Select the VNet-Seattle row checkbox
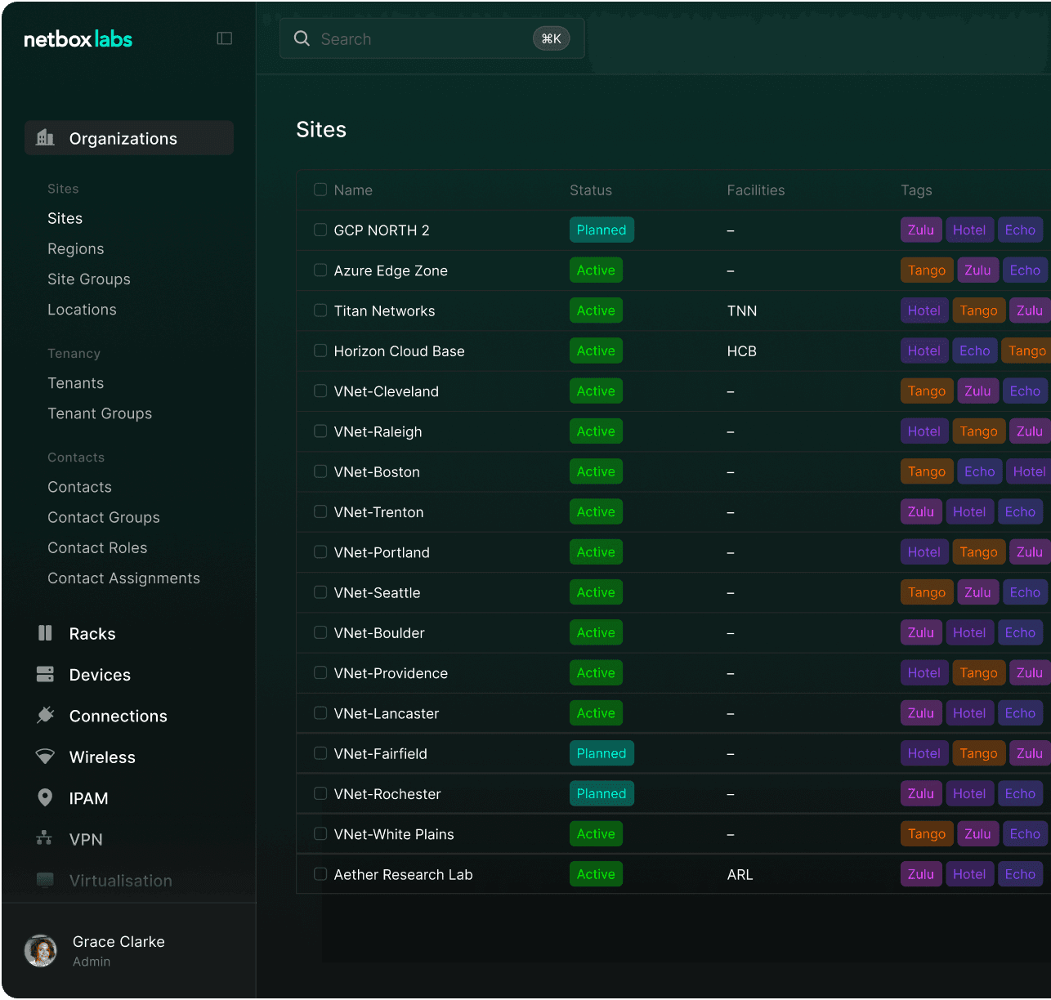Viewport: 1051px width, 1000px height. tap(320, 592)
